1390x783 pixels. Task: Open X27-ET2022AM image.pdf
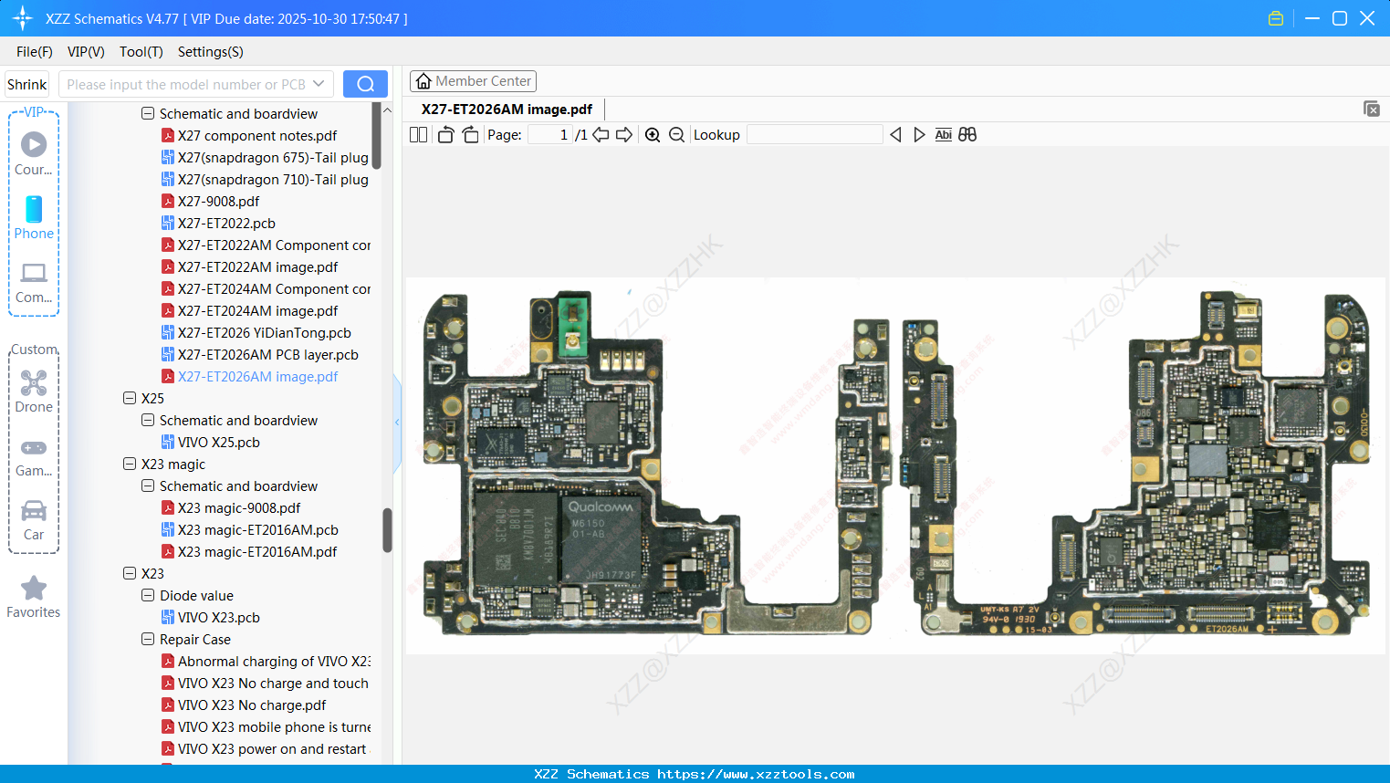pyautogui.click(x=257, y=267)
